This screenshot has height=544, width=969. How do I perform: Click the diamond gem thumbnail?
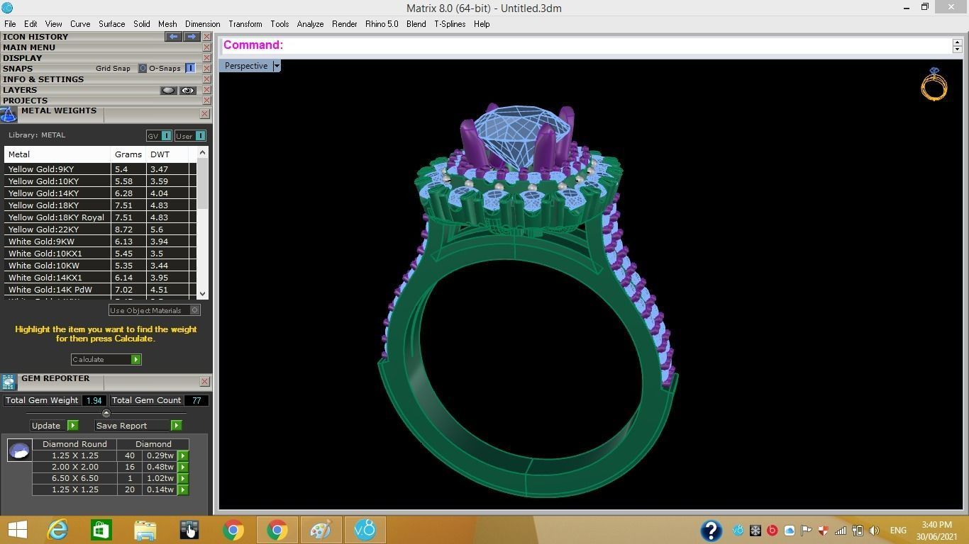point(19,450)
